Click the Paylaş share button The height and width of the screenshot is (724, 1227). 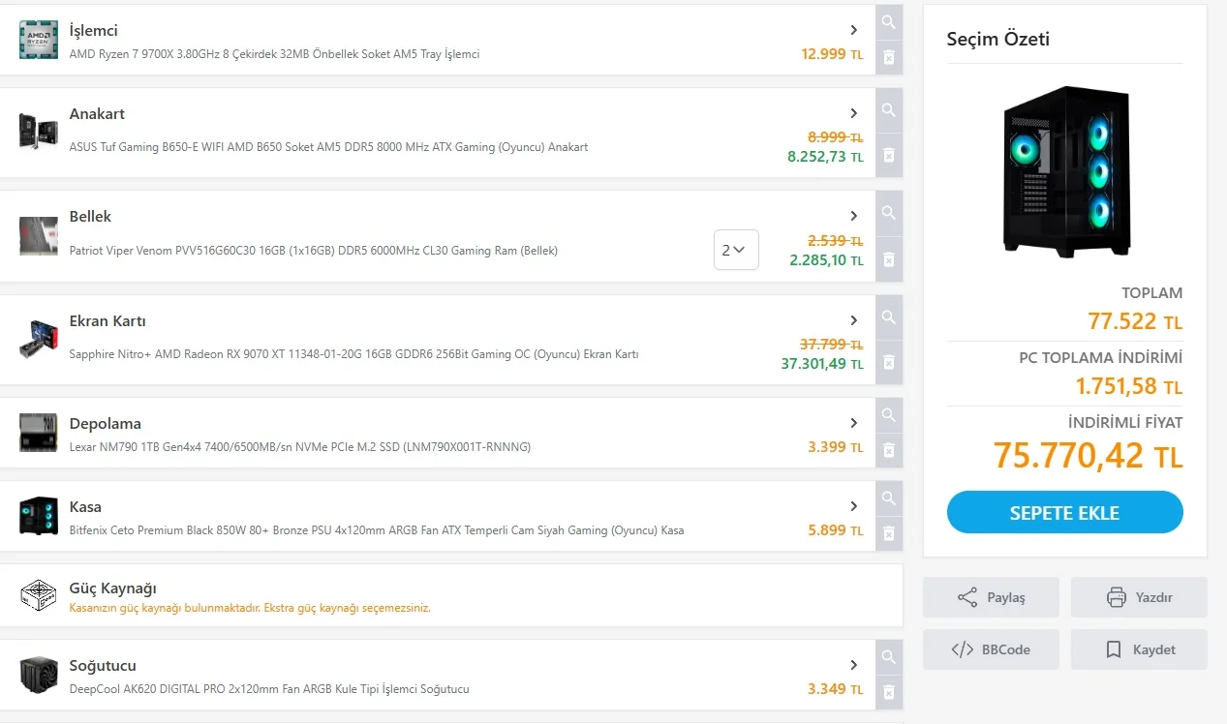(x=991, y=597)
